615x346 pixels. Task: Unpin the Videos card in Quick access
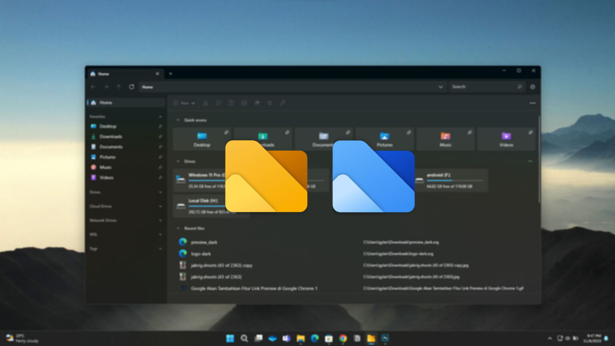pyautogui.click(x=531, y=132)
